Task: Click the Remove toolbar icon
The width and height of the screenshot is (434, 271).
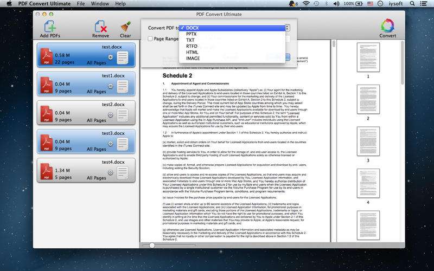Action: 100,27
